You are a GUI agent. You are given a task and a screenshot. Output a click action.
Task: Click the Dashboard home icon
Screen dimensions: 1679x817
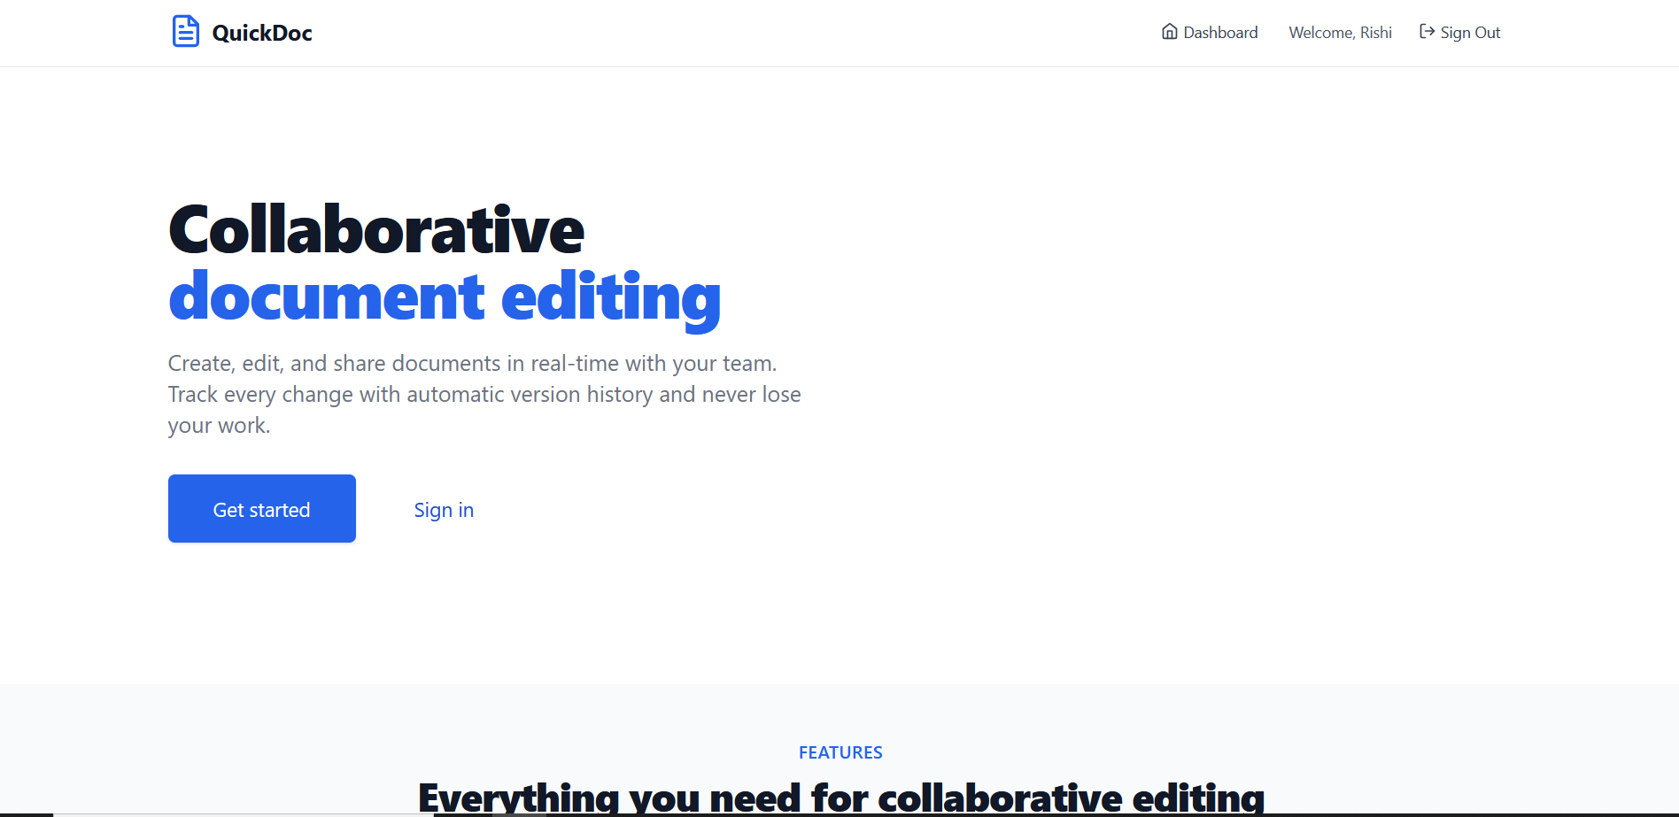(1169, 32)
